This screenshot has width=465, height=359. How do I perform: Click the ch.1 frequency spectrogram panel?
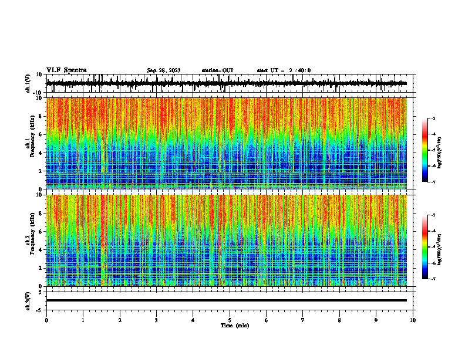coord(227,143)
